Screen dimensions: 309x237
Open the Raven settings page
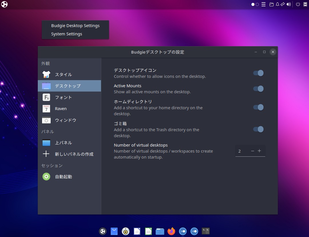point(69,109)
